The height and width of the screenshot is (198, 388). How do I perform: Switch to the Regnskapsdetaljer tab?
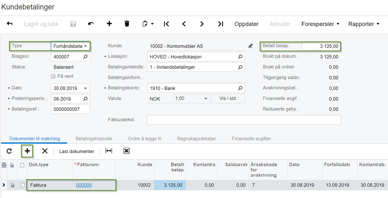197,139
